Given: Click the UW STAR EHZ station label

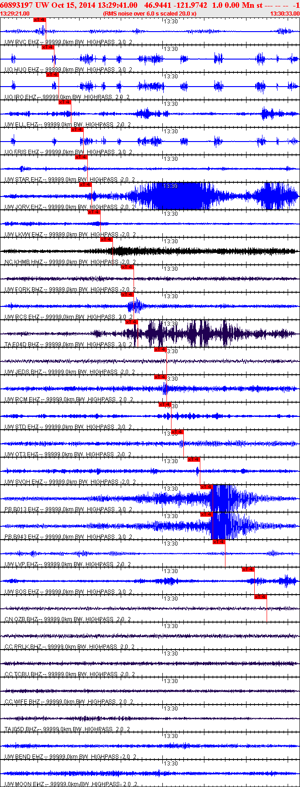Looking at the screenshot, I should point(22,180).
